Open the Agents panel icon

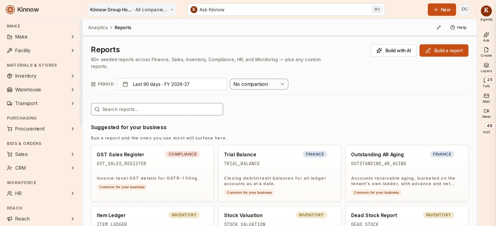486,11
